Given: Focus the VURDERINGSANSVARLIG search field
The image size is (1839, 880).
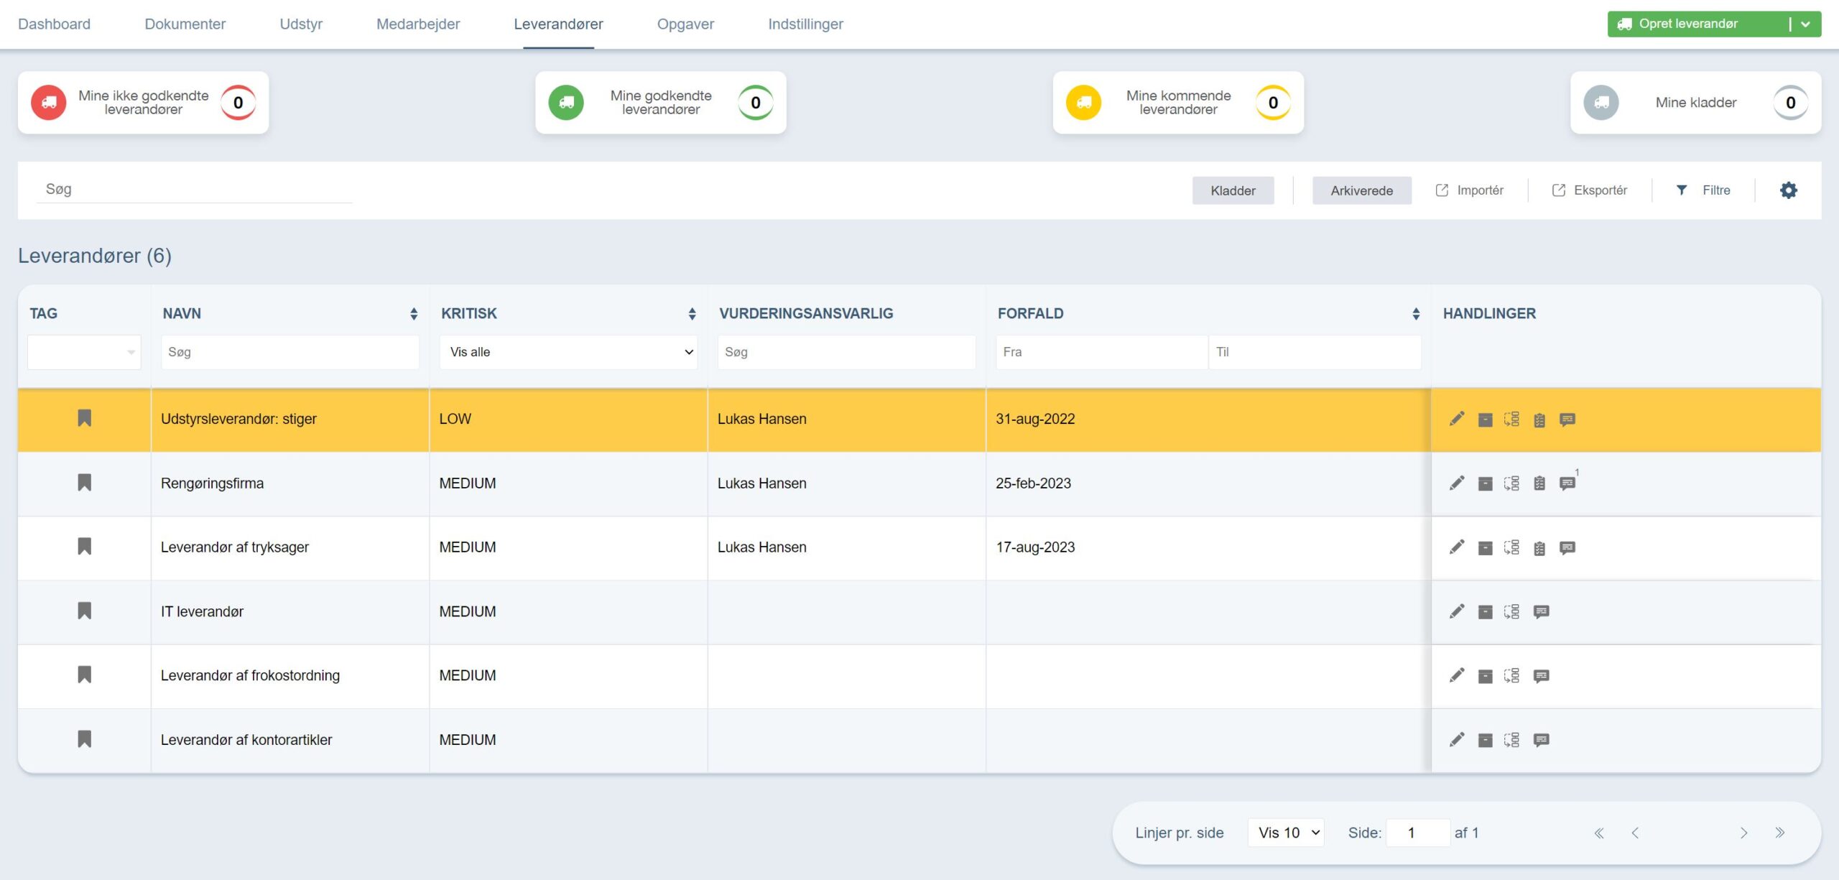Looking at the screenshot, I should point(846,352).
